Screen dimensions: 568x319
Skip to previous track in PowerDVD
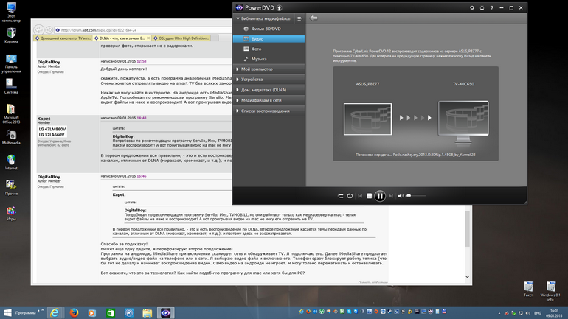360,196
